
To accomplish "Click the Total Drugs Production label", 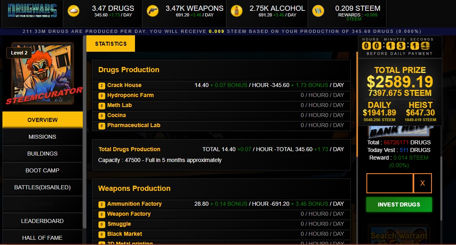I will (x=129, y=149).
